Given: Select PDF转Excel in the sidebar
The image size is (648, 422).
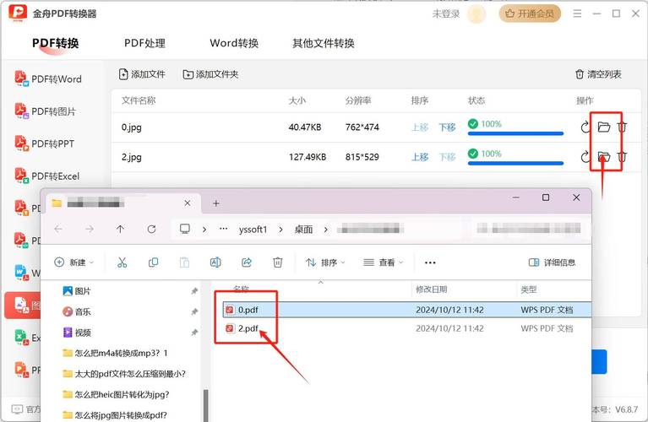Looking at the screenshot, I should 47,176.
